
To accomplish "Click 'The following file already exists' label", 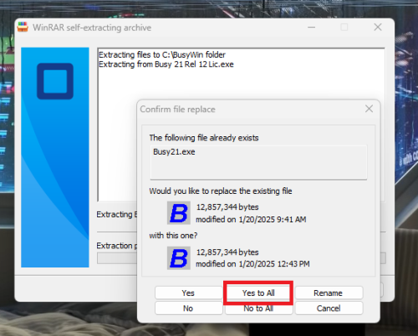I will 204,138.
